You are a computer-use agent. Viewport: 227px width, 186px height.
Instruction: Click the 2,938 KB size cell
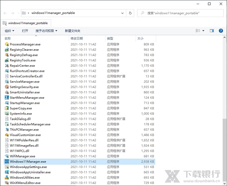click(x=148, y=162)
